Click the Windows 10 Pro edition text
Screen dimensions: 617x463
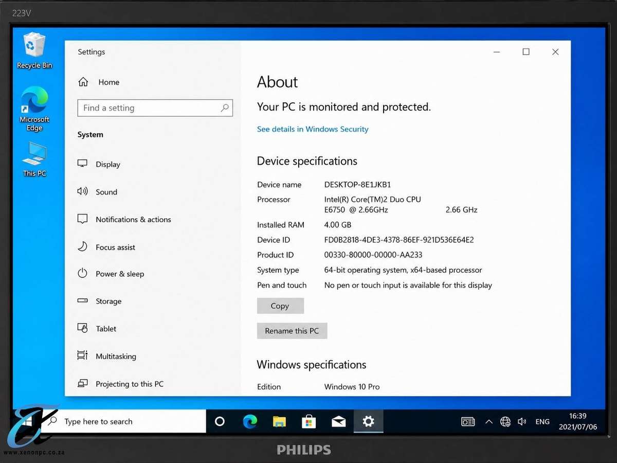coord(352,387)
